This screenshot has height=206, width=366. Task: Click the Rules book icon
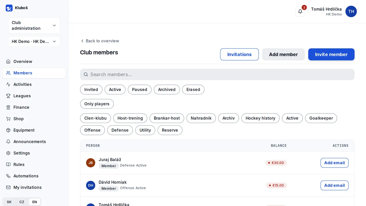8,165
